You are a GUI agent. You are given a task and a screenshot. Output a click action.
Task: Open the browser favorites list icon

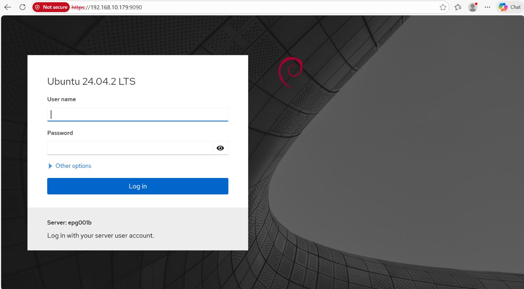pyautogui.click(x=458, y=7)
